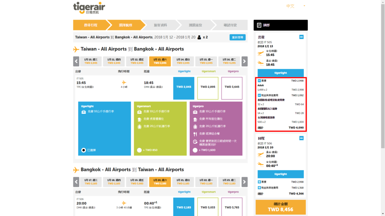The image size is (385, 216).
Task: Choose return tigerpro fare TWD 3,783
Action: click(x=232, y=207)
